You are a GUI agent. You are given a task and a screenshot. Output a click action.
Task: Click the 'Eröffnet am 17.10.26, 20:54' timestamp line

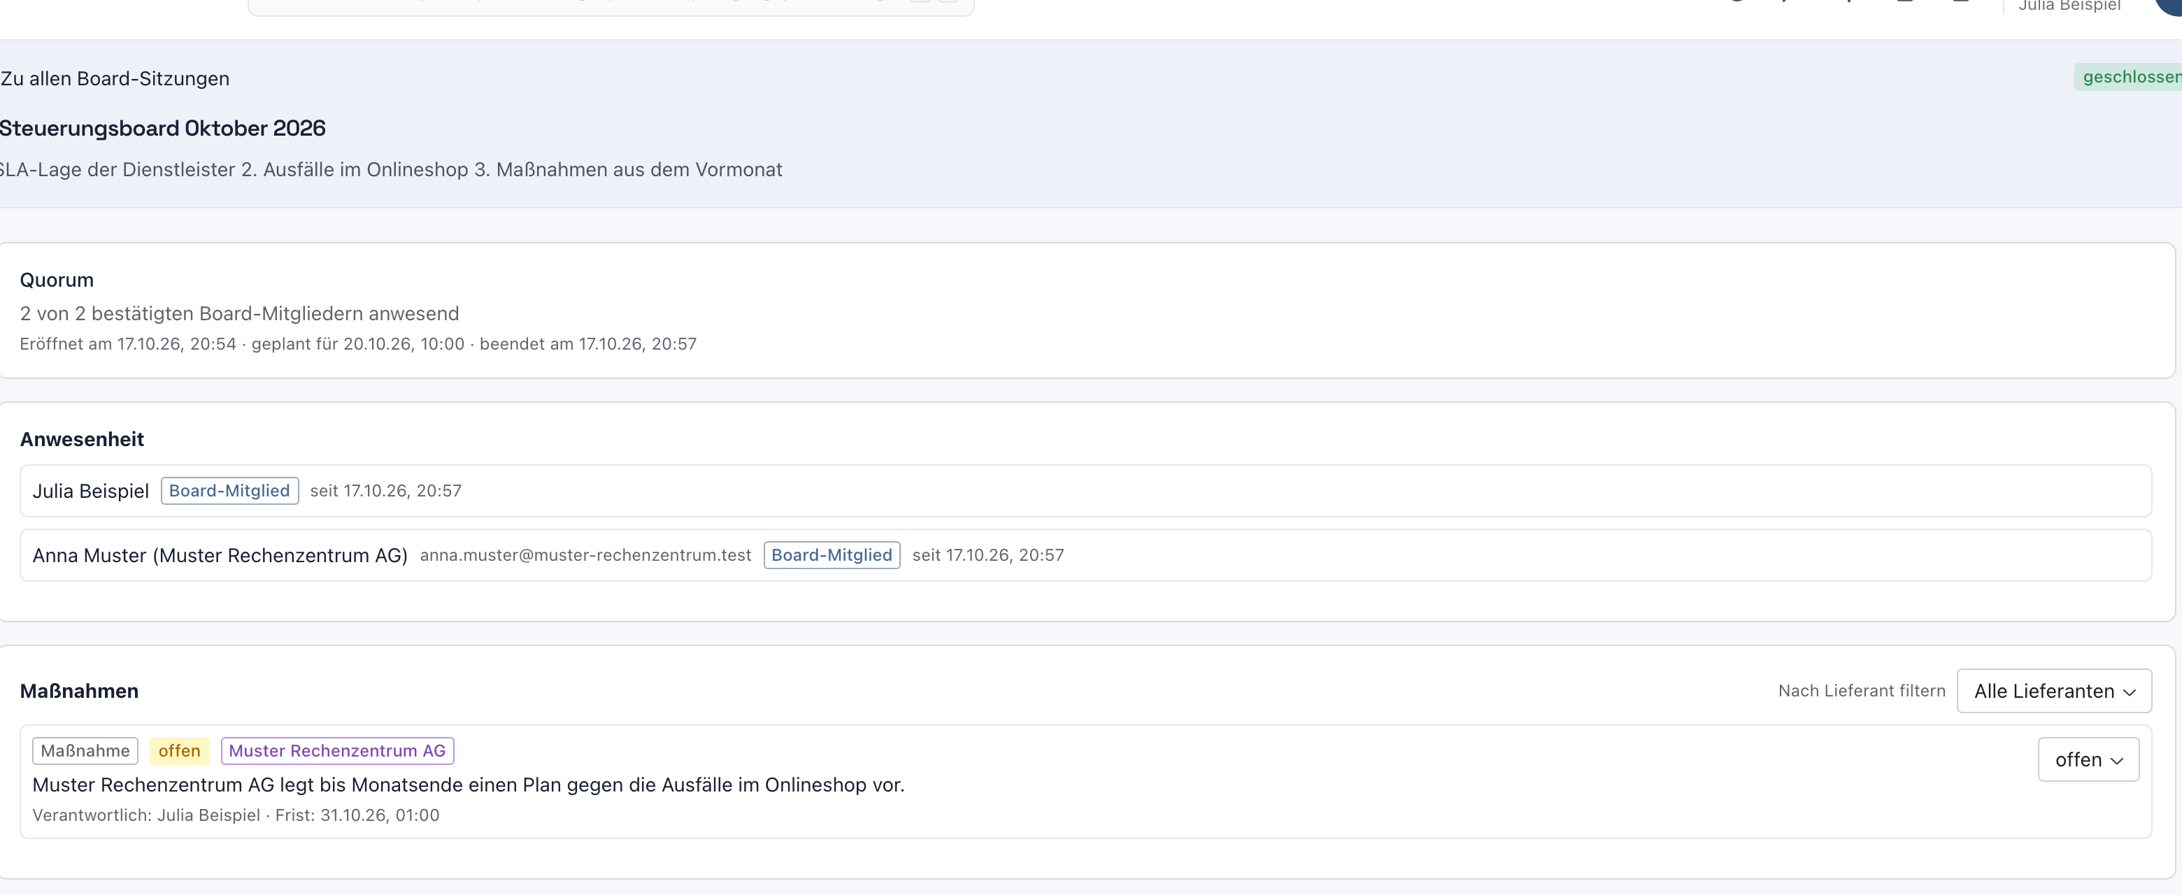point(358,344)
